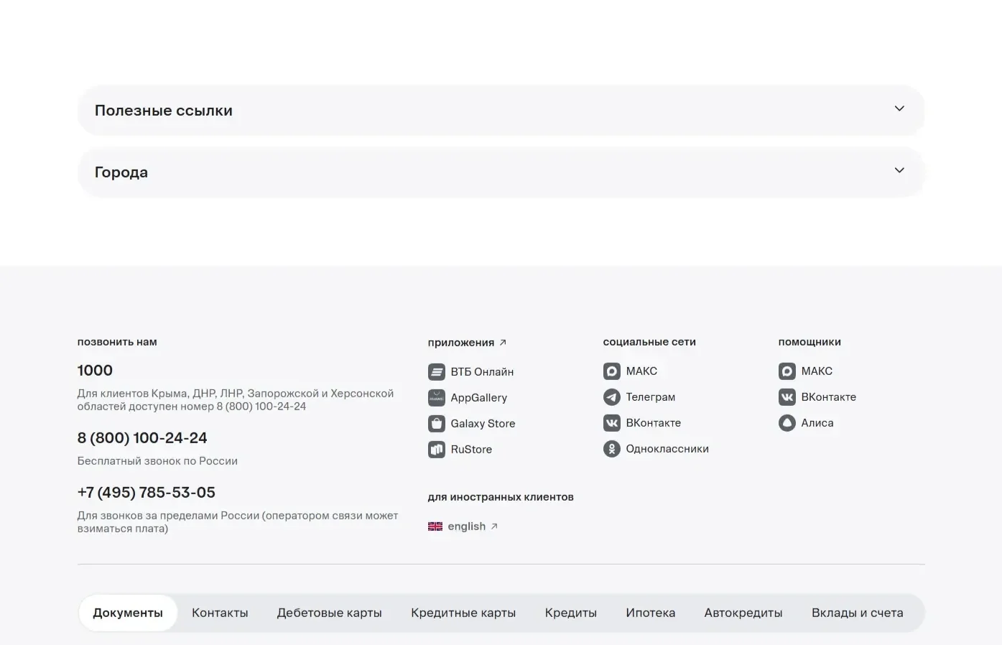Viewport: 1002px width, 645px height.
Task: Click the МАКС icon under социальные сети
Action: 612,371
